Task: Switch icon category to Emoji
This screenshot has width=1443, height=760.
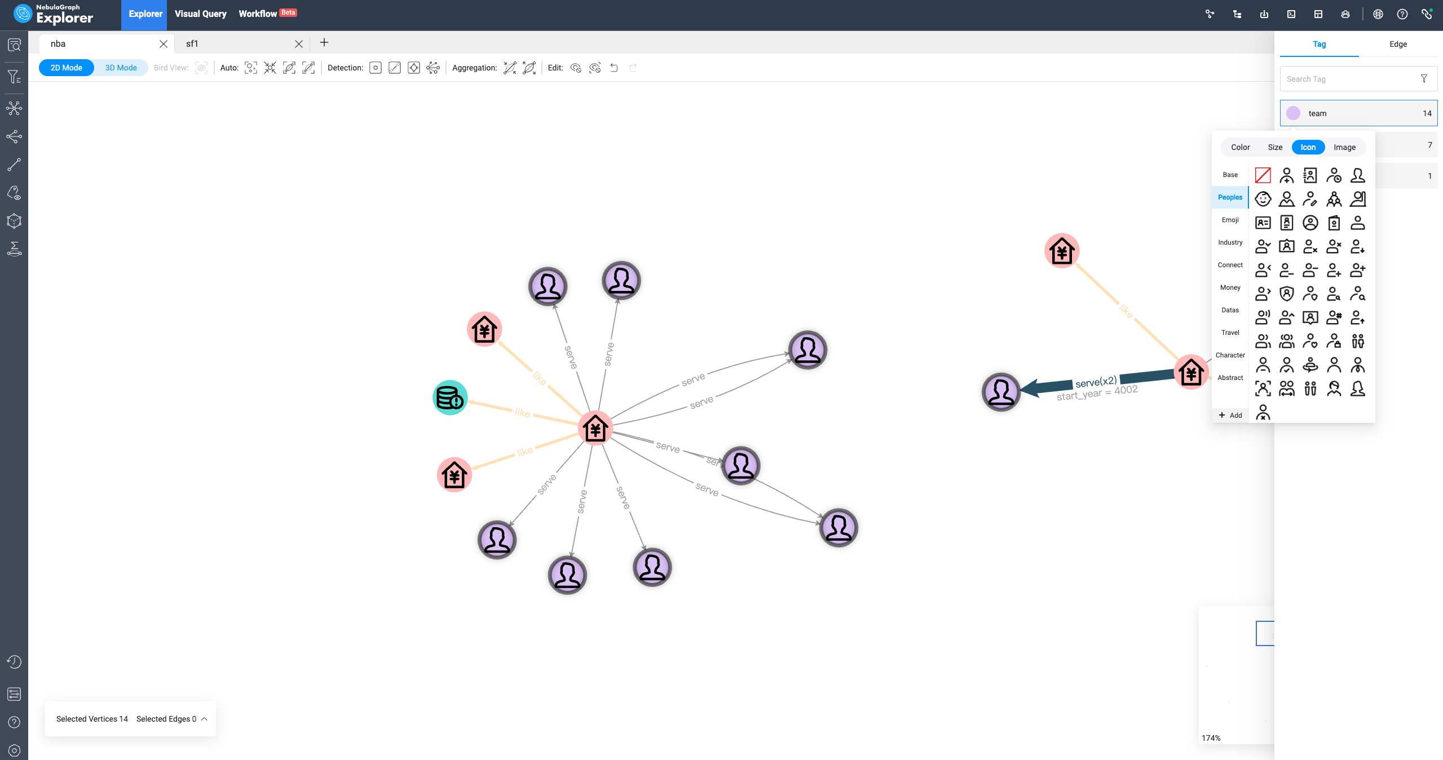Action: point(1230,220)
